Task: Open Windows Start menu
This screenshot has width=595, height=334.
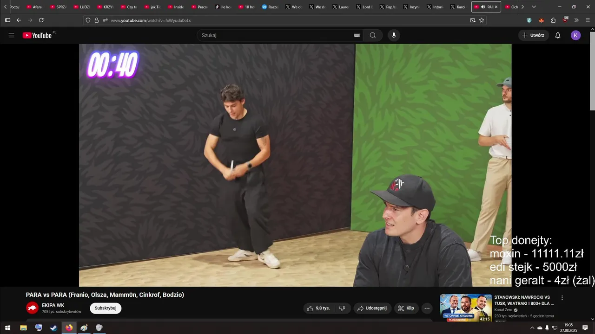Action: click(7, 328)
